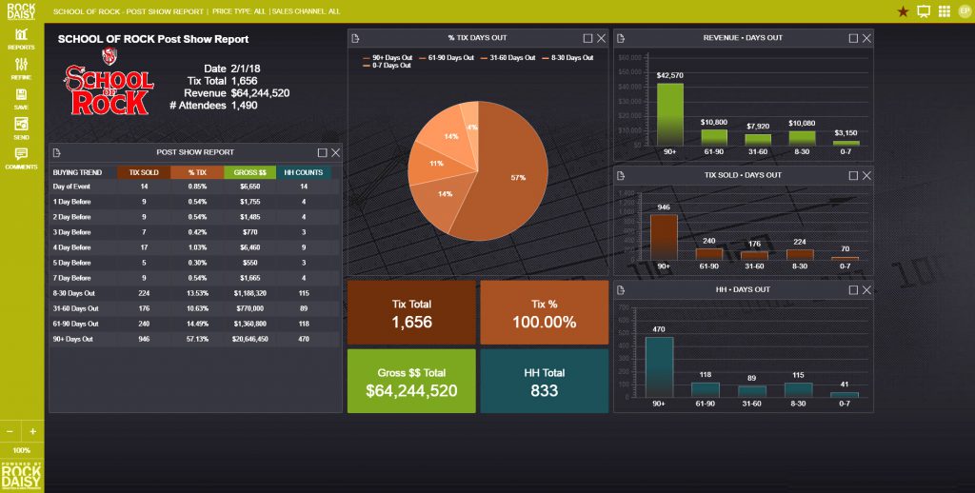Toggle 0-7 Days Out pie legend entry
This screenshot has width=975, height=493.
click(387, 66)
